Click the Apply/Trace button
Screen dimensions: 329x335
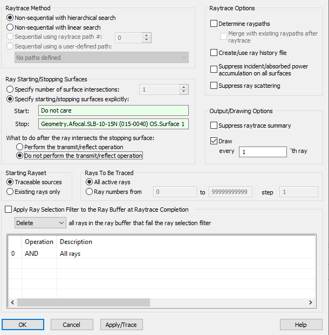coord(121,325)
